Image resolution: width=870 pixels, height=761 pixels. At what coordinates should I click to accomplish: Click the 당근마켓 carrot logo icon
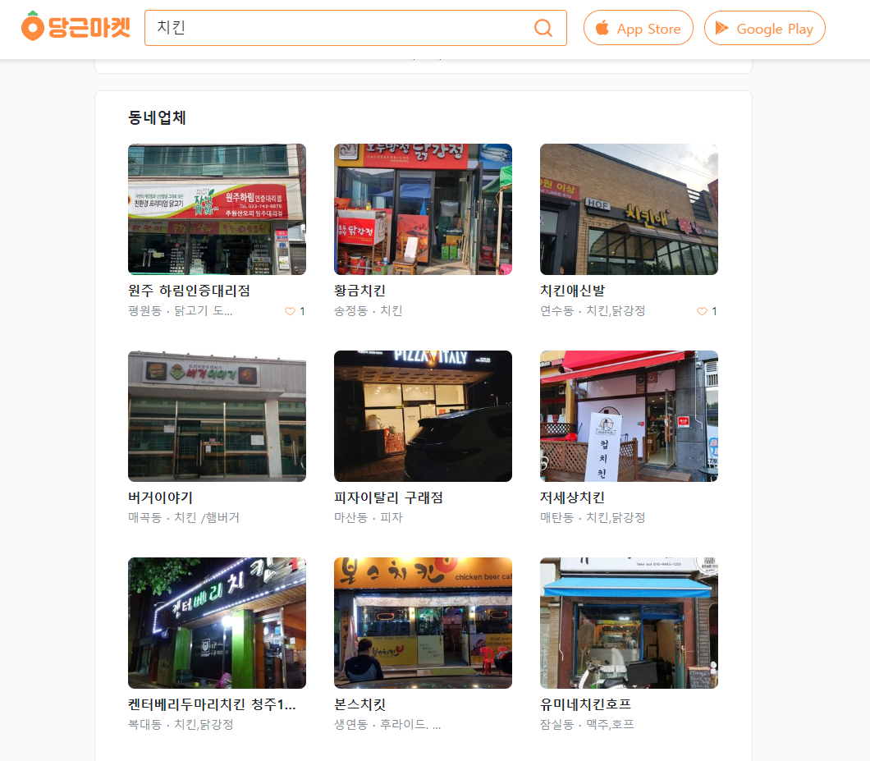(32, 27)
